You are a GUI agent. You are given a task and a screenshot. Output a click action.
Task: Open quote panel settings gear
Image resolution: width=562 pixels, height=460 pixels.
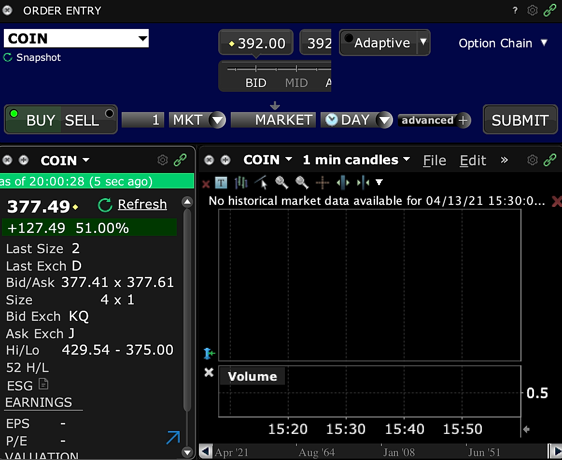[x=163, y=160]
